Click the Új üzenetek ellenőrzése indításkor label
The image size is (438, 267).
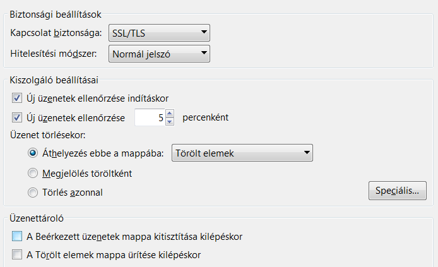tap(97, 98)
